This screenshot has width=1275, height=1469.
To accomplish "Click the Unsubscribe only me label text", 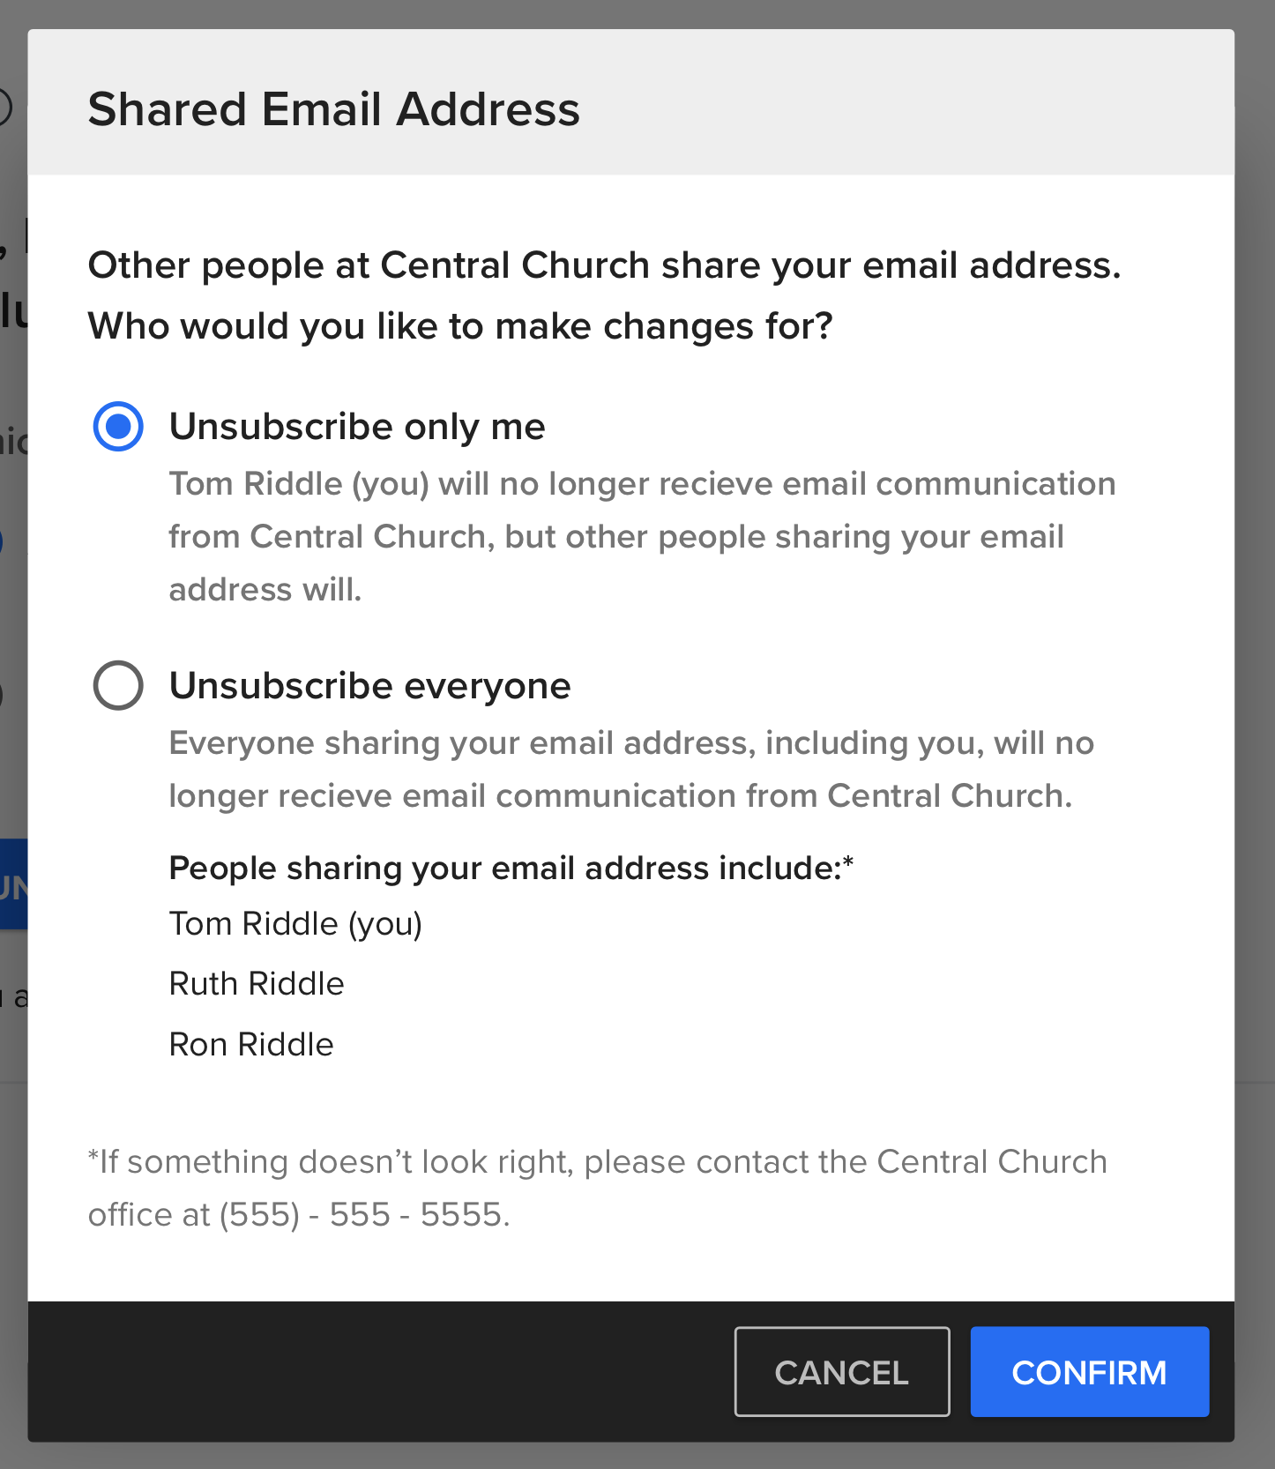I will pyautogui.click(x=356, y=427).
